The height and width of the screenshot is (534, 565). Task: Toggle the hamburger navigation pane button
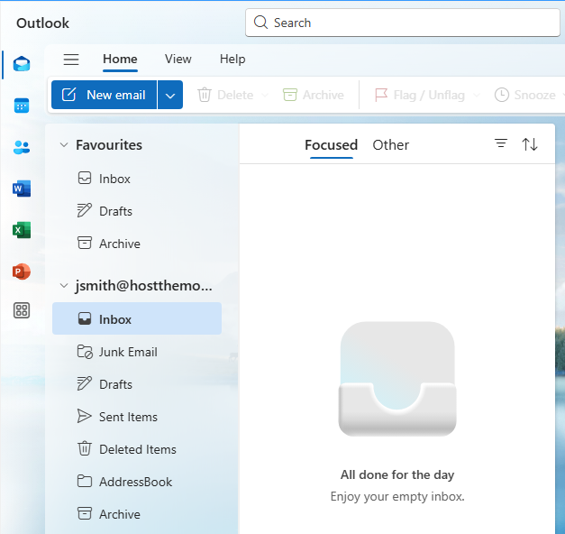(71, 60)
